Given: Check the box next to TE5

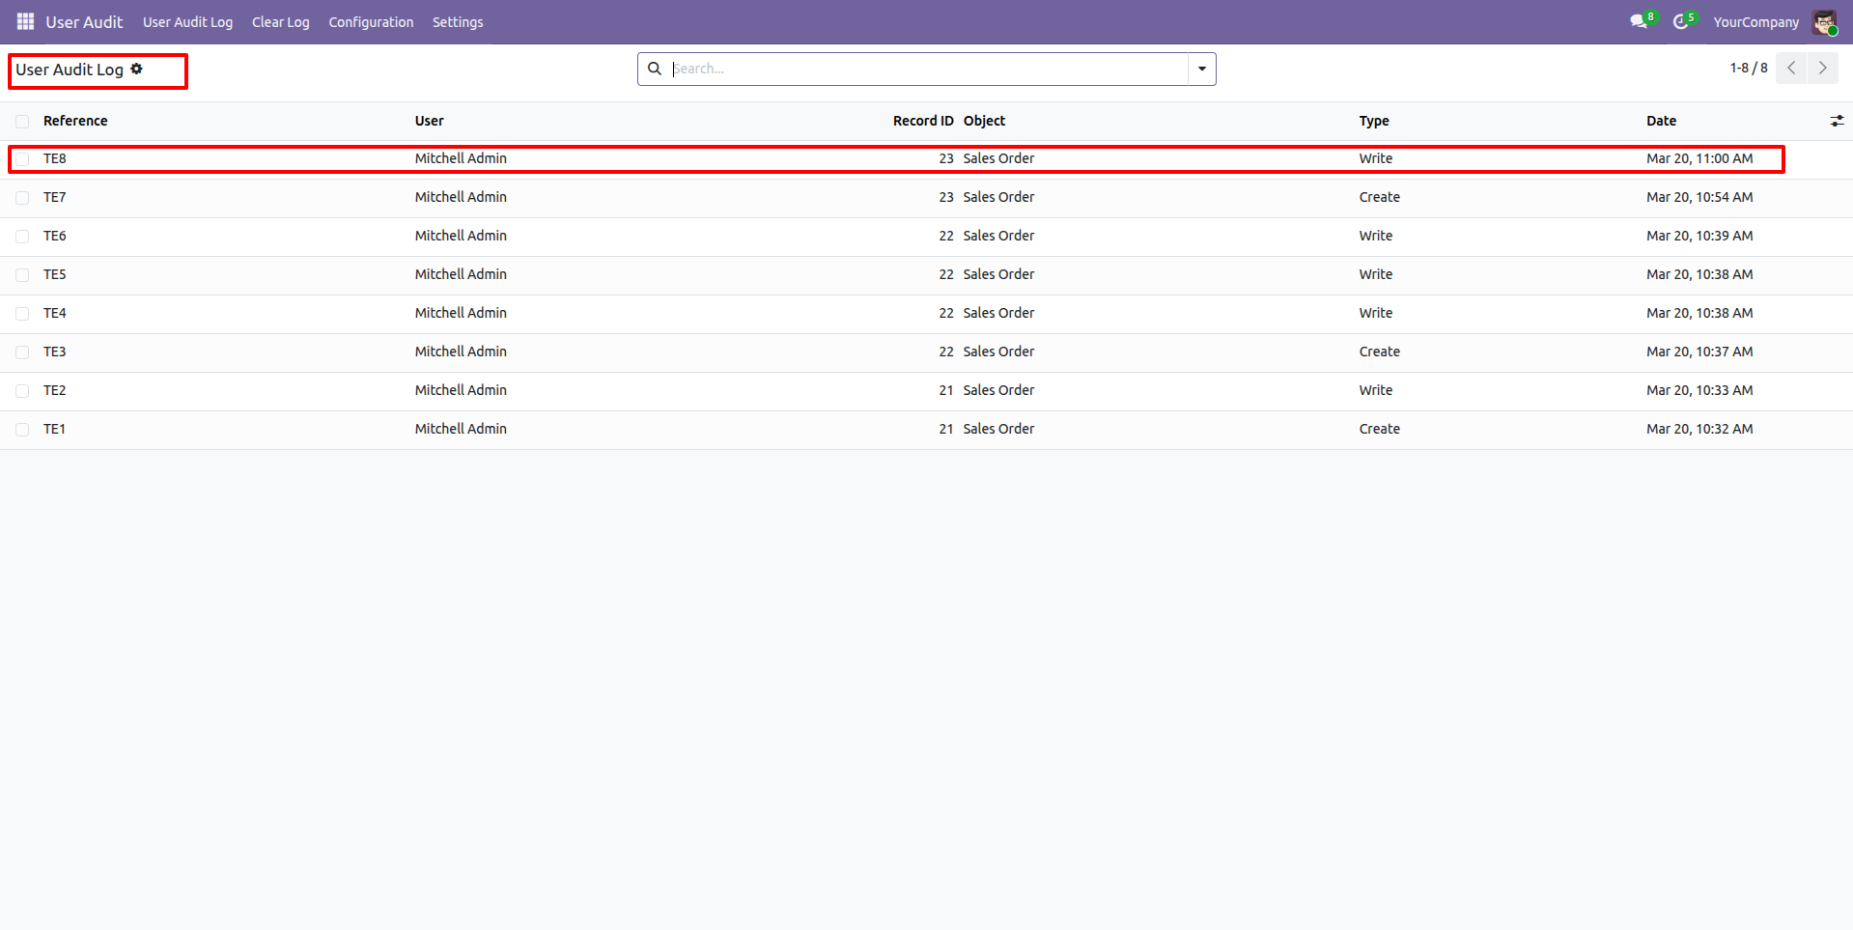Looking at the screenshot, I should [x=22, y=275].
